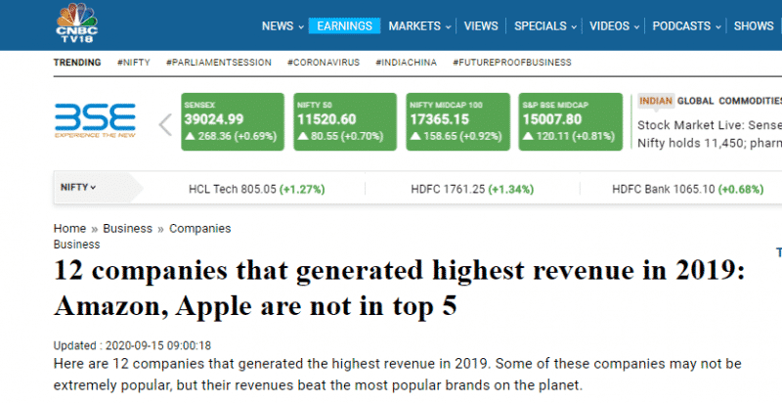The height and width of the screenshot is (403, 782).
Task: Expand the NIFTY ticker dropdown
Action: click(78, 188)
